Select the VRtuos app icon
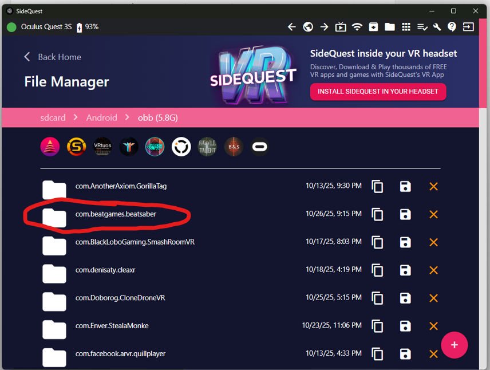Viewport: 490px width, 370px height. pyautogui.click(x=102, y=147)
